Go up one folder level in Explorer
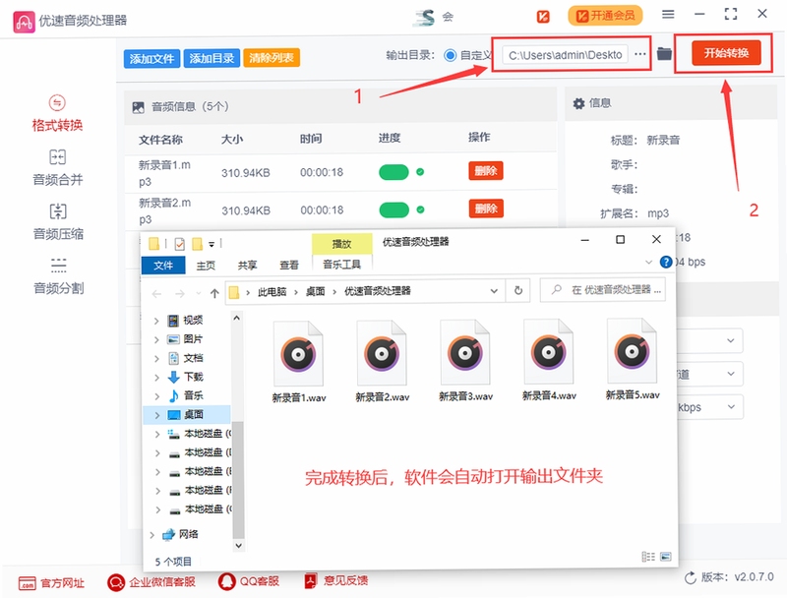 tap(214, 293)
